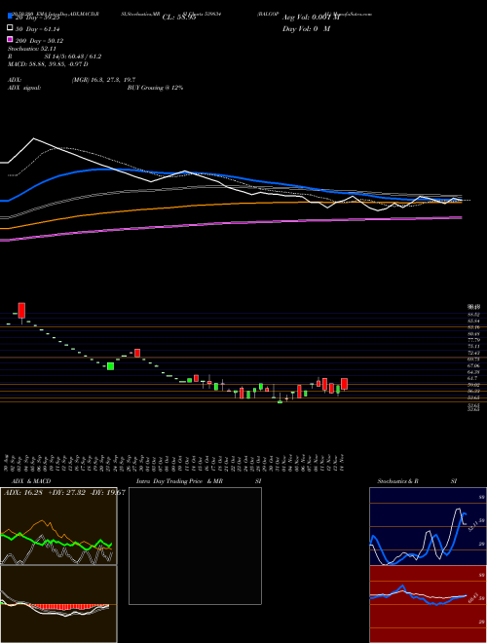Click the 61.7 price axis label
The image size is (487, 643).
click(472, 378)
